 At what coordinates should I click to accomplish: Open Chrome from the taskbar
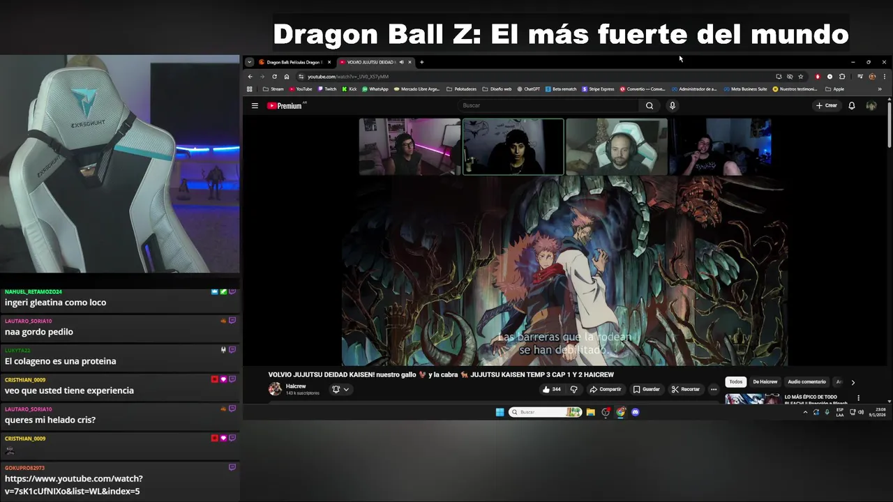pyautogui.click(x=621, y=412)
